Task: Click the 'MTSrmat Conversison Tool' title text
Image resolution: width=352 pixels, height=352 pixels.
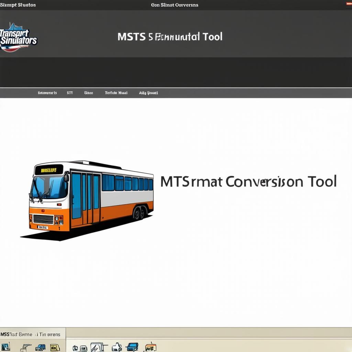Action: click(x=248, y=181)
